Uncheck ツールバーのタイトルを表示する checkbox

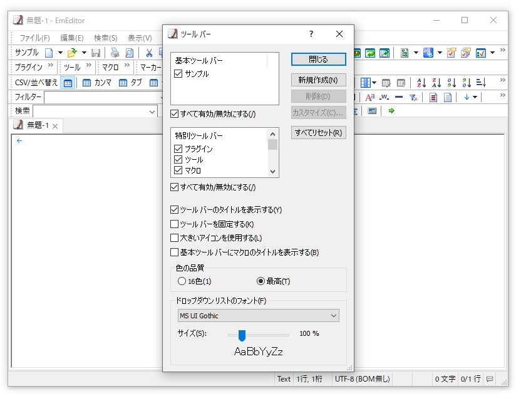[x=175, y=210]
